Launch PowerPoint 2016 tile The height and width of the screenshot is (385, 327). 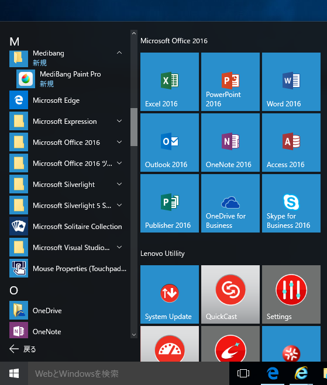[x=230, y=82]
